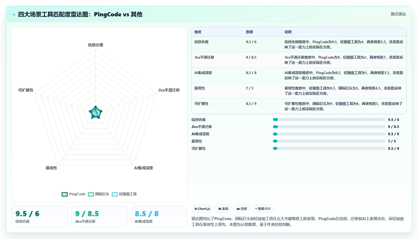Click the 7 / 5 value after its progress bar

tap(392, 141)
